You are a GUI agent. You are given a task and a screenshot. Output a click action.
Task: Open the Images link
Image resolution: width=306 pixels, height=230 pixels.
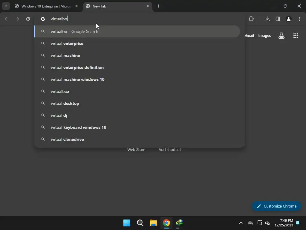point(265,36)
